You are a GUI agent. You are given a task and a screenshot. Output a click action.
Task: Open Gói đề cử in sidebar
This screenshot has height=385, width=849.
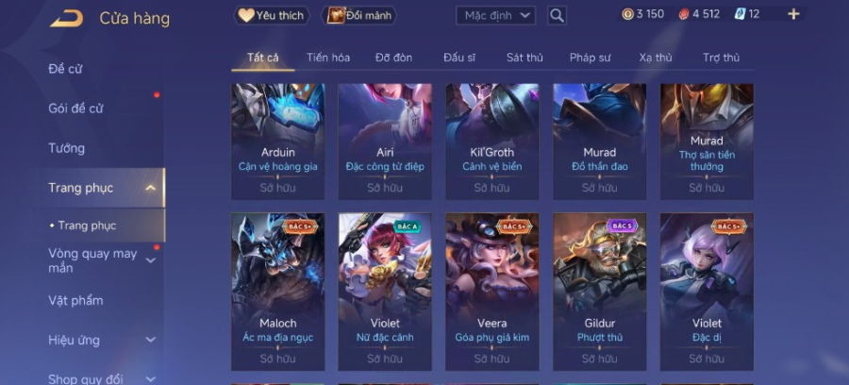point(75,109)
